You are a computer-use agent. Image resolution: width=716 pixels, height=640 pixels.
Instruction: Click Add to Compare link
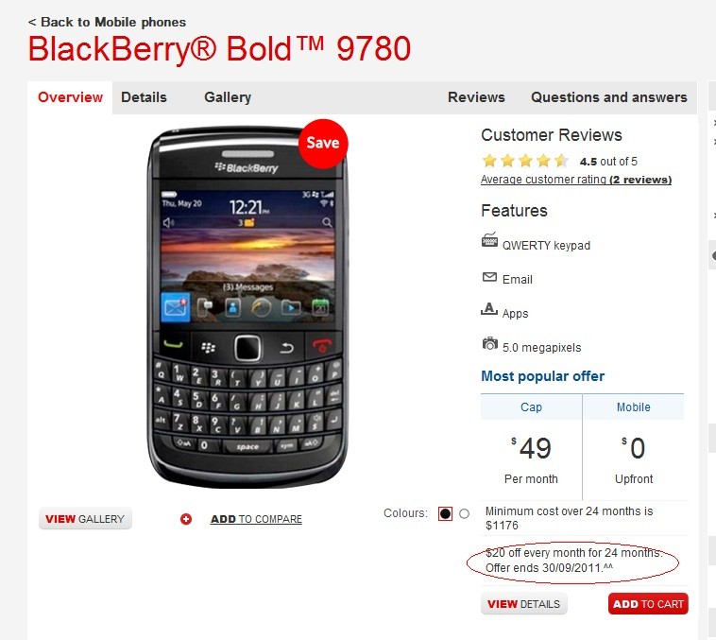[x=256, y=519]
